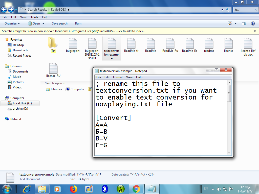Click in the .txt search field
Screen dimensions: 259x194
[244, 10]
